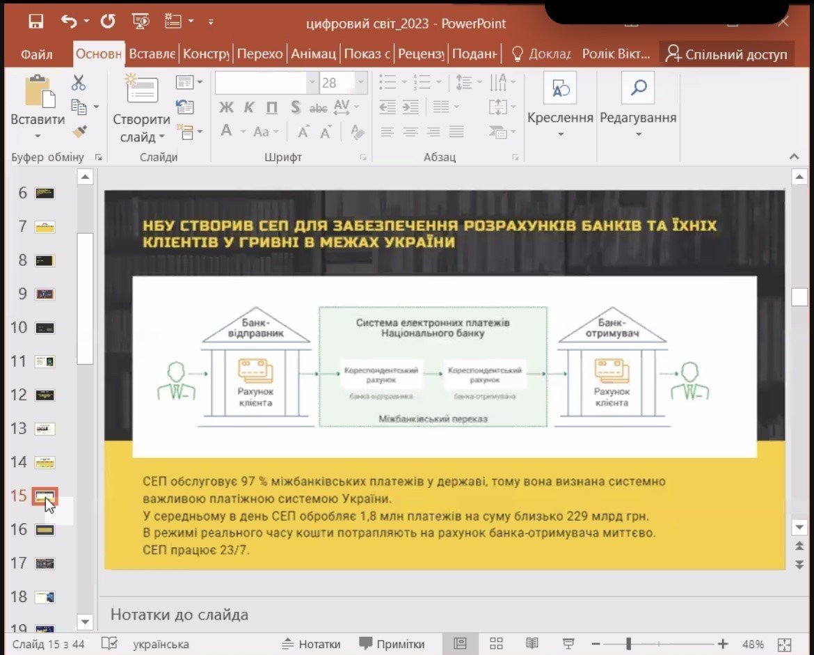Fit slide to current window icon
Screen dimensions: 814x655
[x=784, y=644]
